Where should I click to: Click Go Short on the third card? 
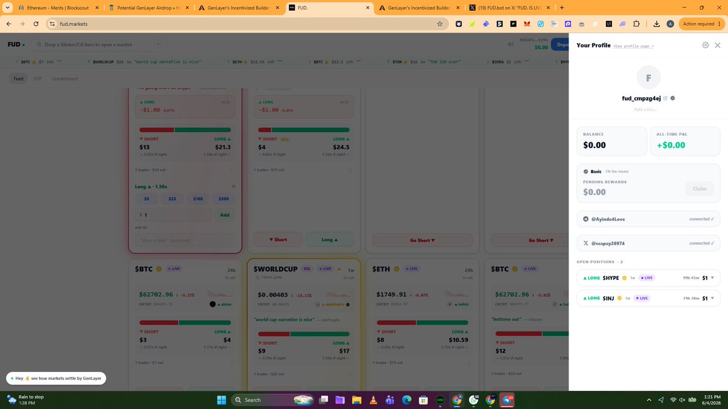[x=422, y=241]
